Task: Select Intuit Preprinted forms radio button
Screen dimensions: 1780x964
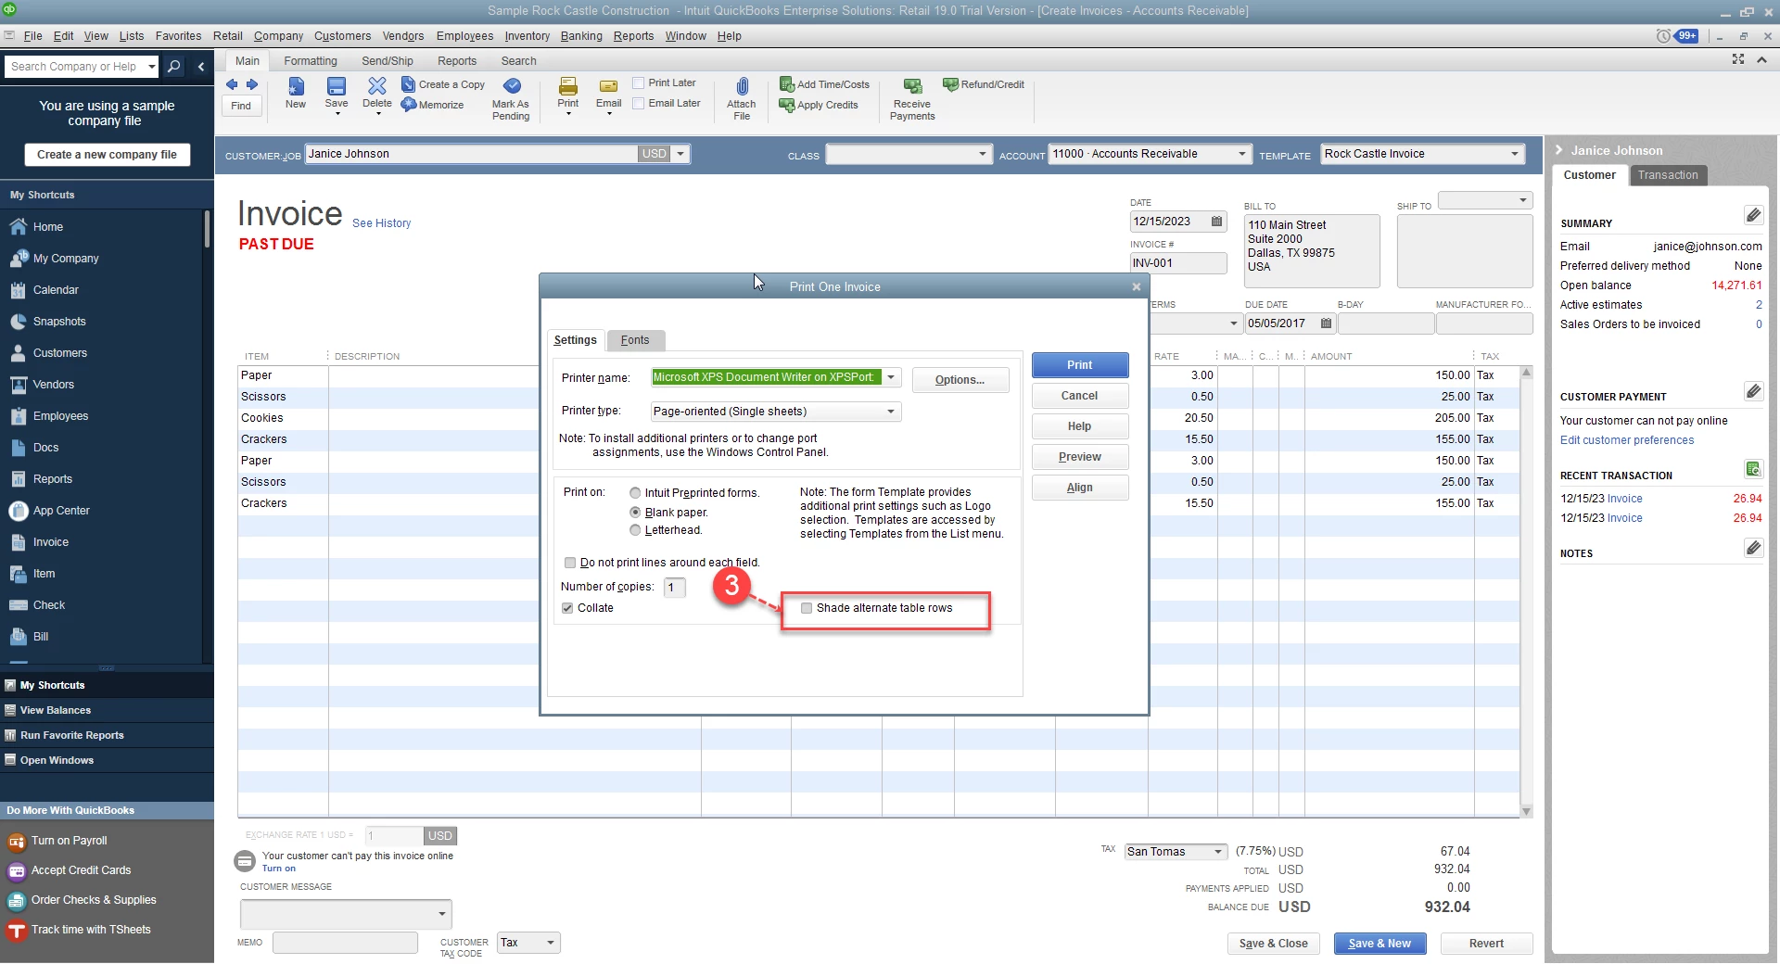Action: pyautogui.click(x=635, y=493)
